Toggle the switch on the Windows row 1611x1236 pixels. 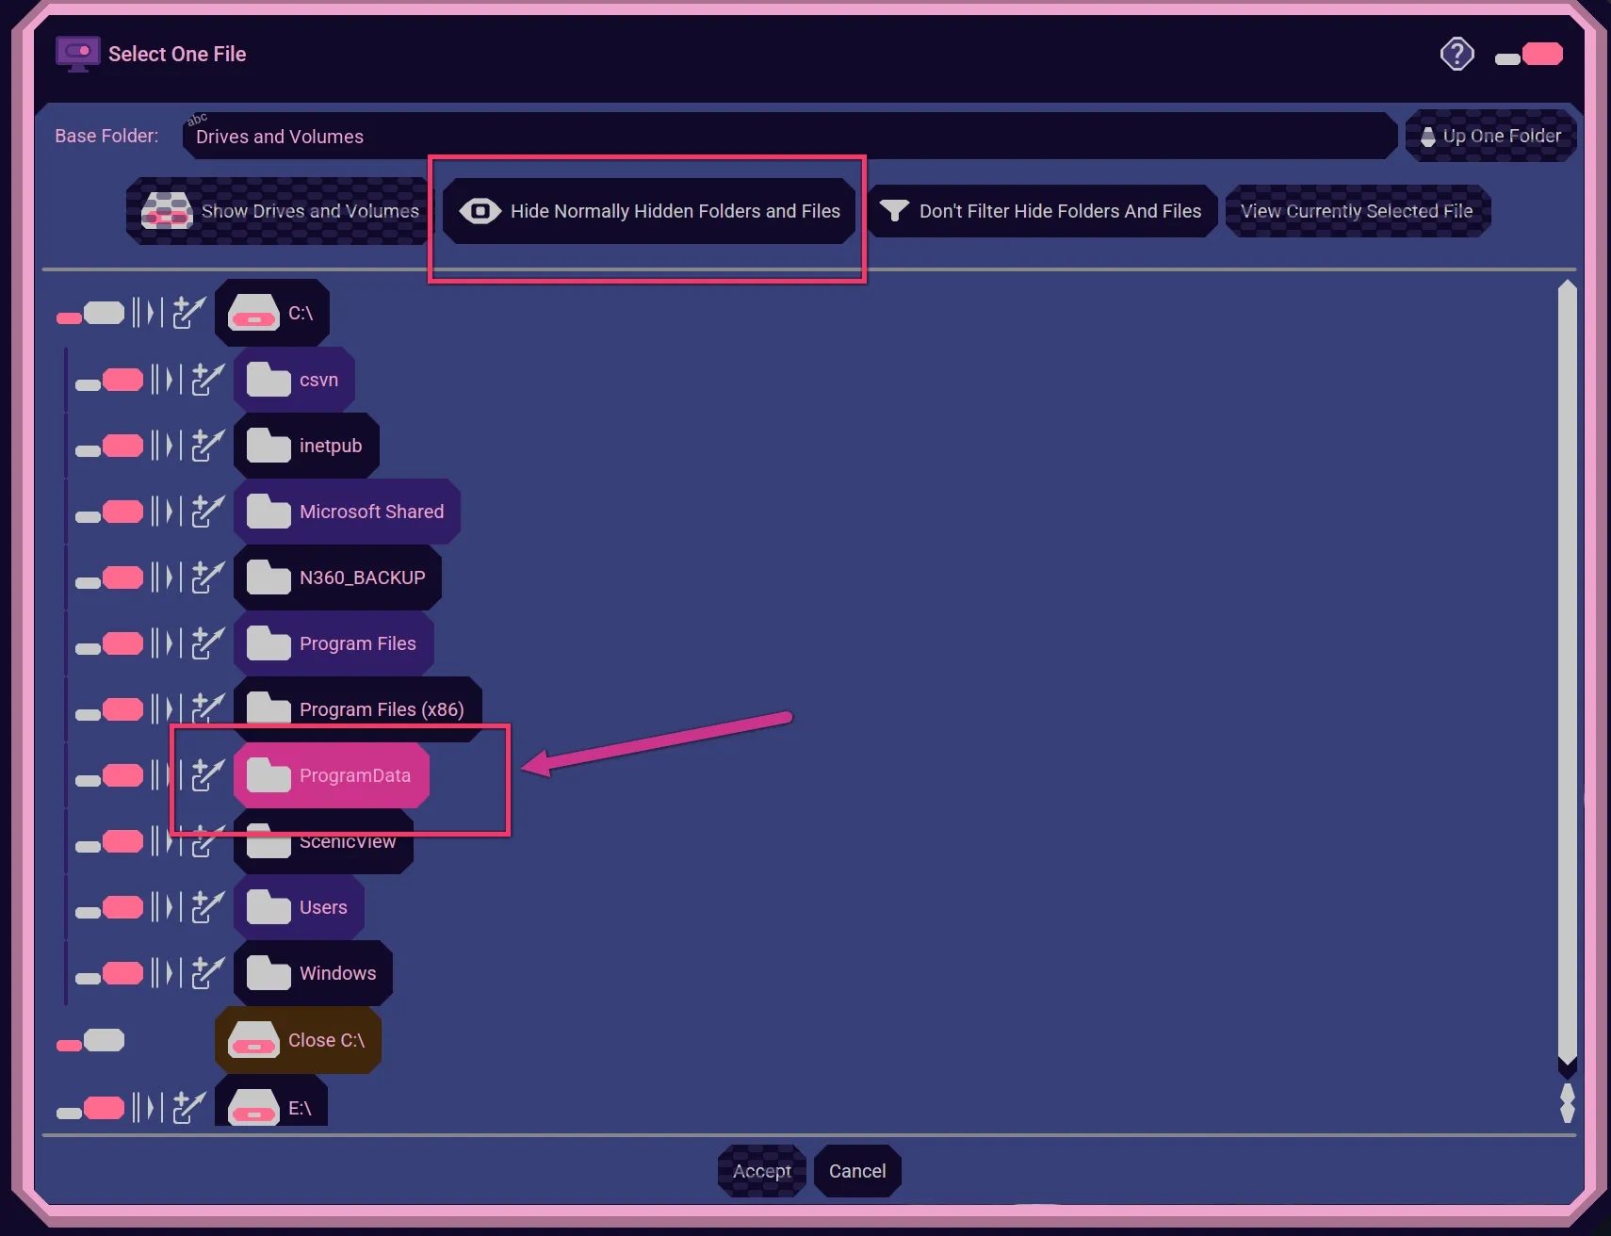coord(109,974)
